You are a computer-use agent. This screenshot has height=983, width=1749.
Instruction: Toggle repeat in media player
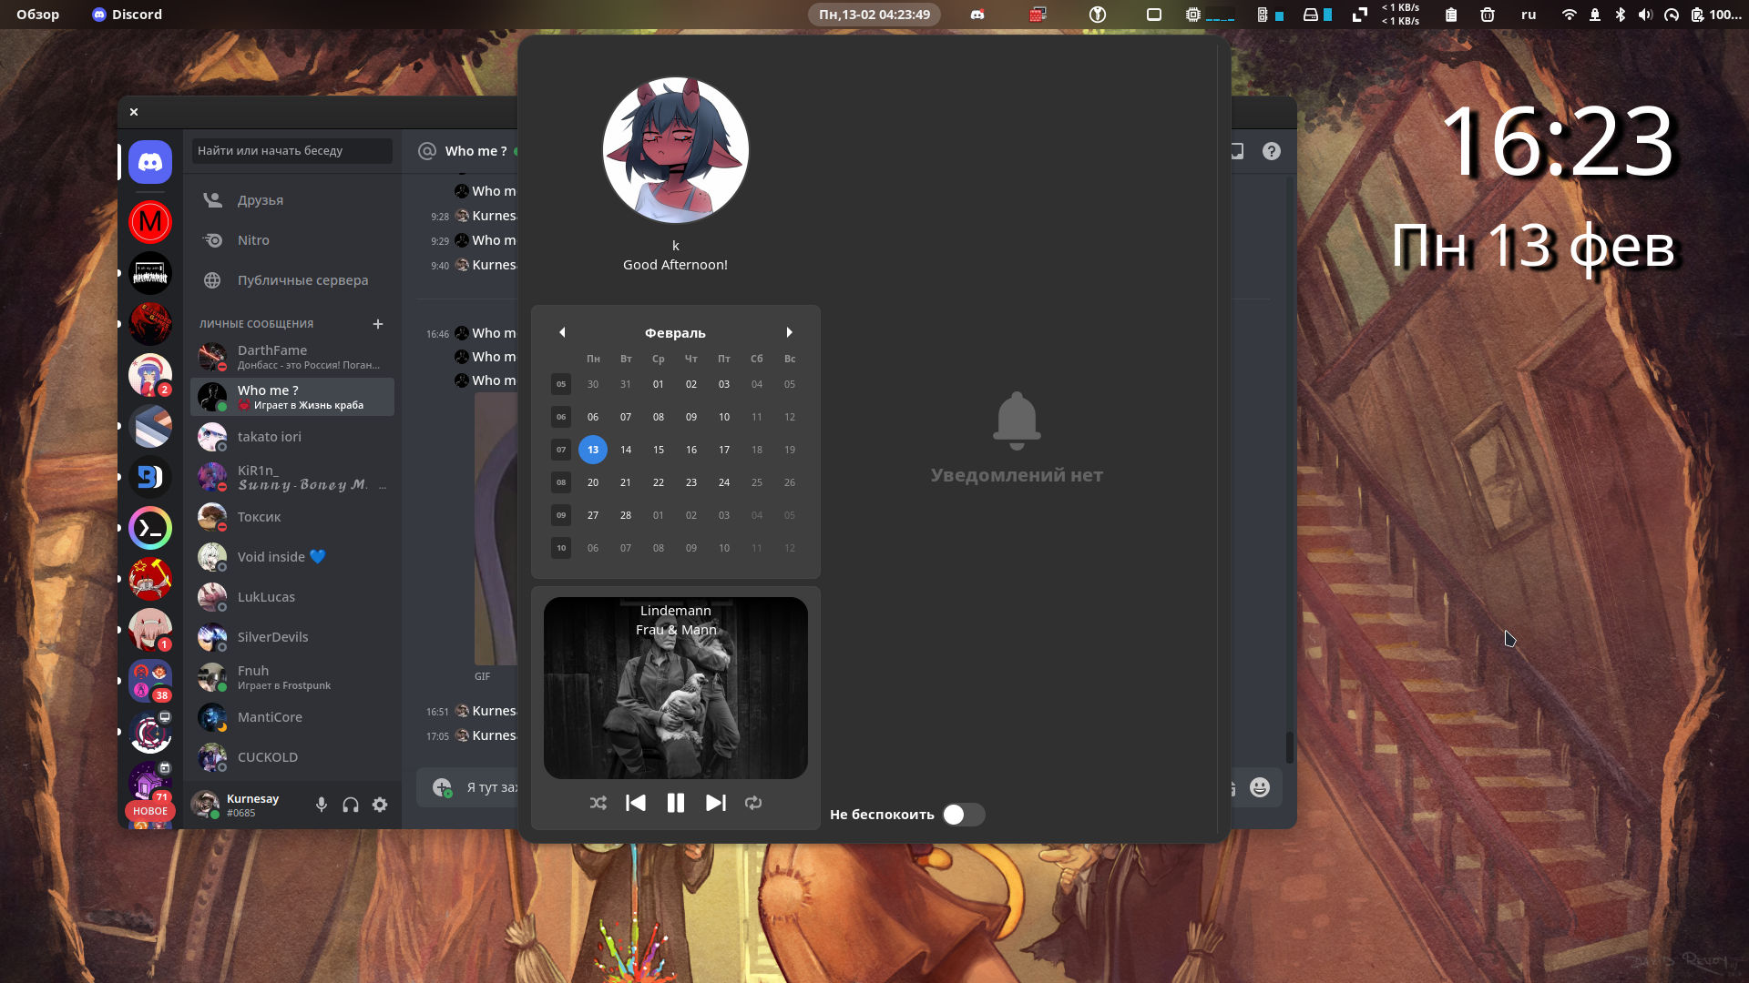click(753, 803)
